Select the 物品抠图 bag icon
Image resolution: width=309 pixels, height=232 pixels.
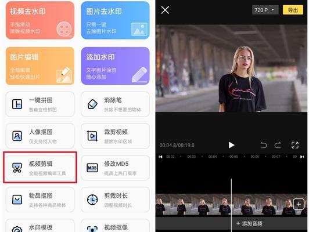point(17,200)
